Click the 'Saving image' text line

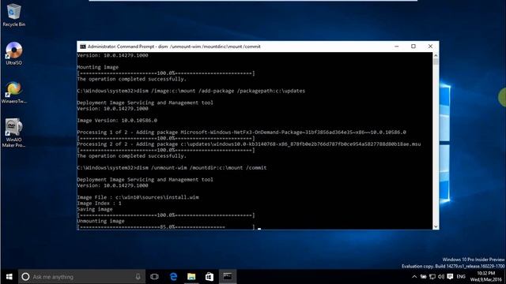point(95,209)
